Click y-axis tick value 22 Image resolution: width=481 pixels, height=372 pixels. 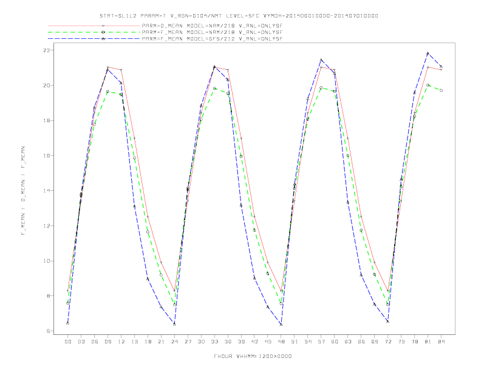click(x=47, y=50)
